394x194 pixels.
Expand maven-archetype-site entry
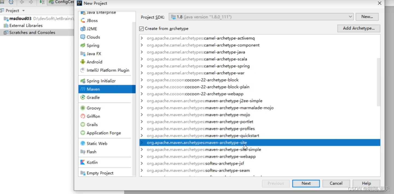pos(142,143)
